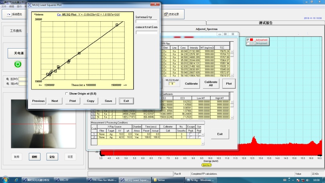Click Exit button in TFR Files window

(x=220, y=134)
